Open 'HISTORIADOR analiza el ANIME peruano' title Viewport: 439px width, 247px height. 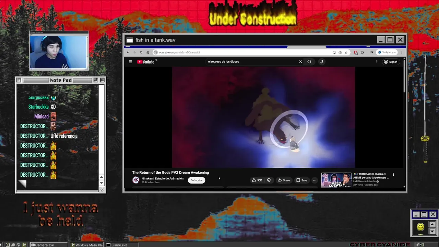click(x=371, y=176)
